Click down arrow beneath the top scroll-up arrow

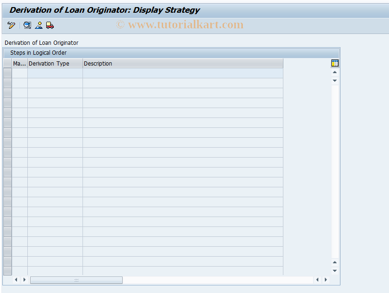tap(335, 81)
